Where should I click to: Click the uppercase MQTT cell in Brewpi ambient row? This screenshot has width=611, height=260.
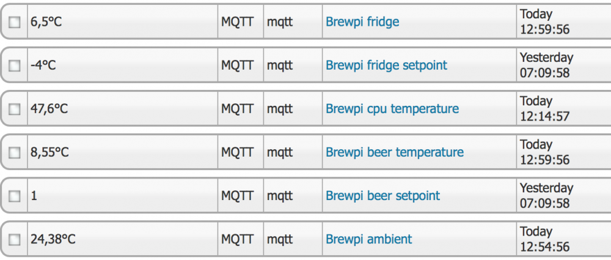(x=238, y=239)
